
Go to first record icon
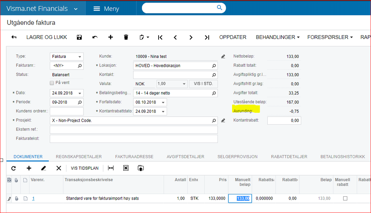(160, 37)
